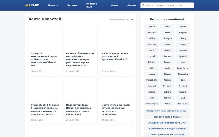
Task: Select Audi in car catalog
Action: pos(167,26)
